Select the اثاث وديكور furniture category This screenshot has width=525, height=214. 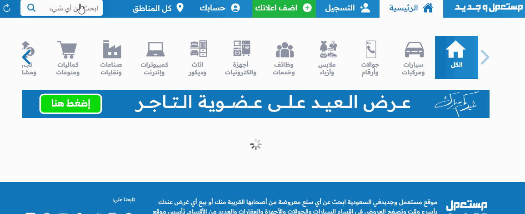click(x=198, y=58)
